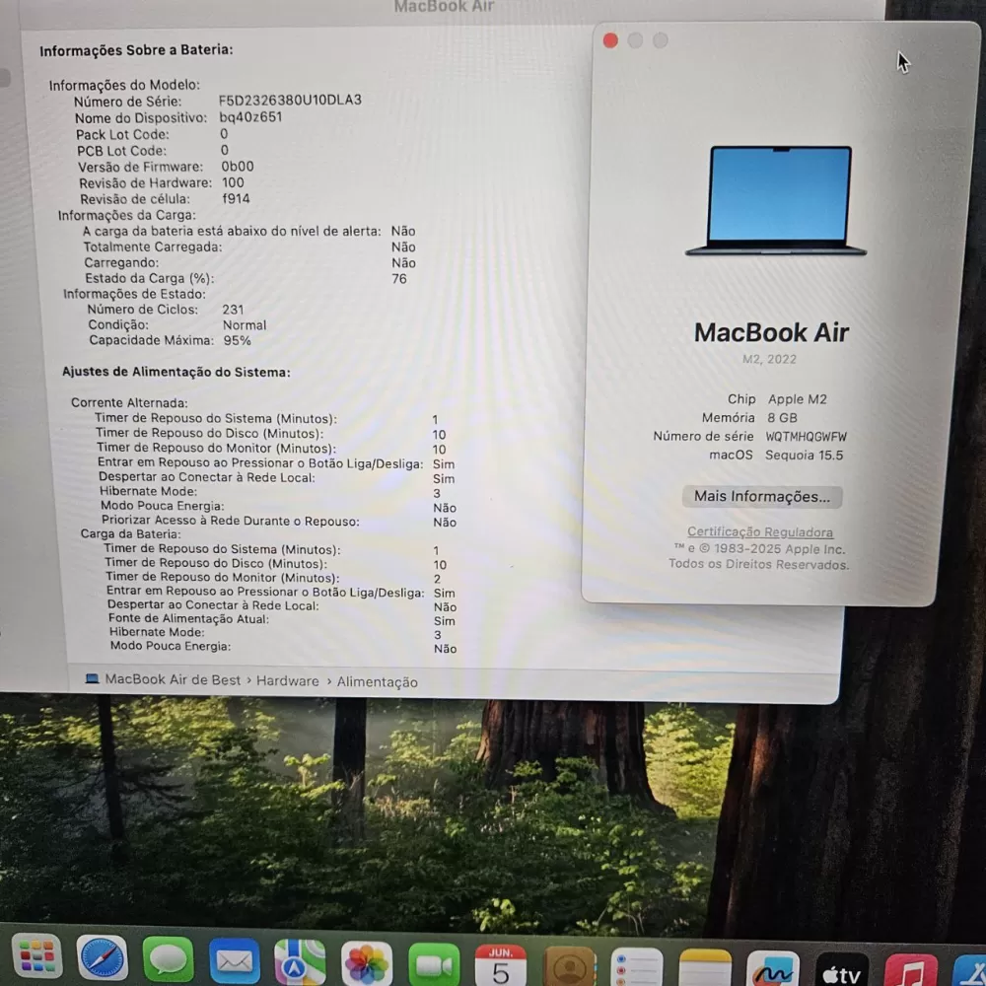Open the Notes app in the Dock
986x986 pixels.
point(705,968)
